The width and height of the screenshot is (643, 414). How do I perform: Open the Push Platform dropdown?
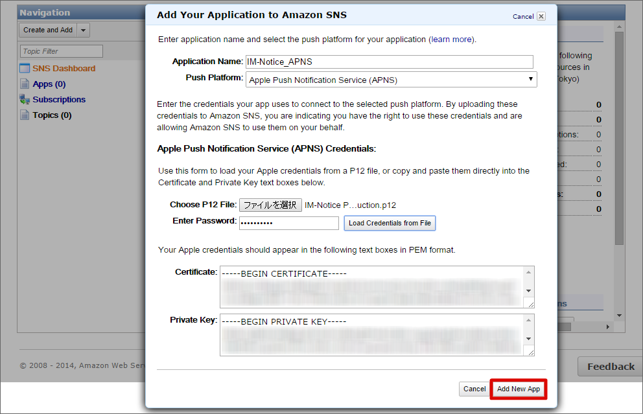coord(392,80)
